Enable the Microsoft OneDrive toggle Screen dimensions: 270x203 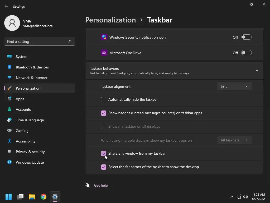coord(246,53)
